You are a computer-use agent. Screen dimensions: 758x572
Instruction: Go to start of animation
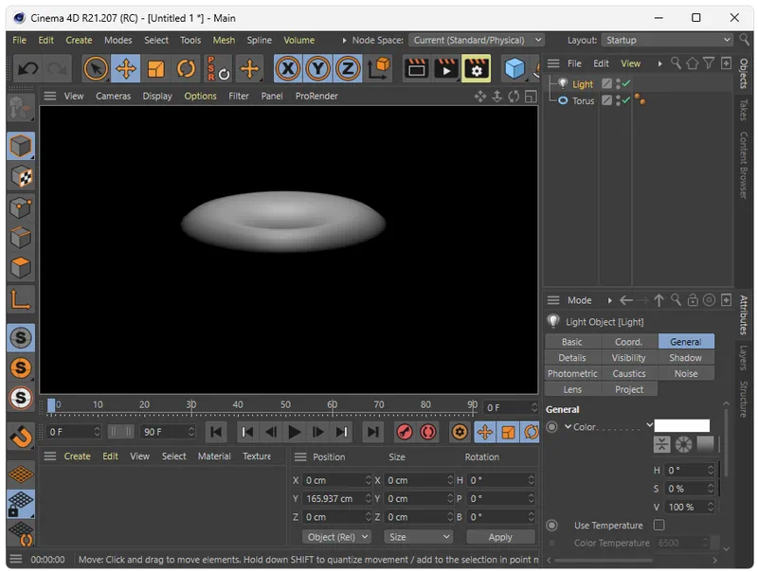(216, 432)
